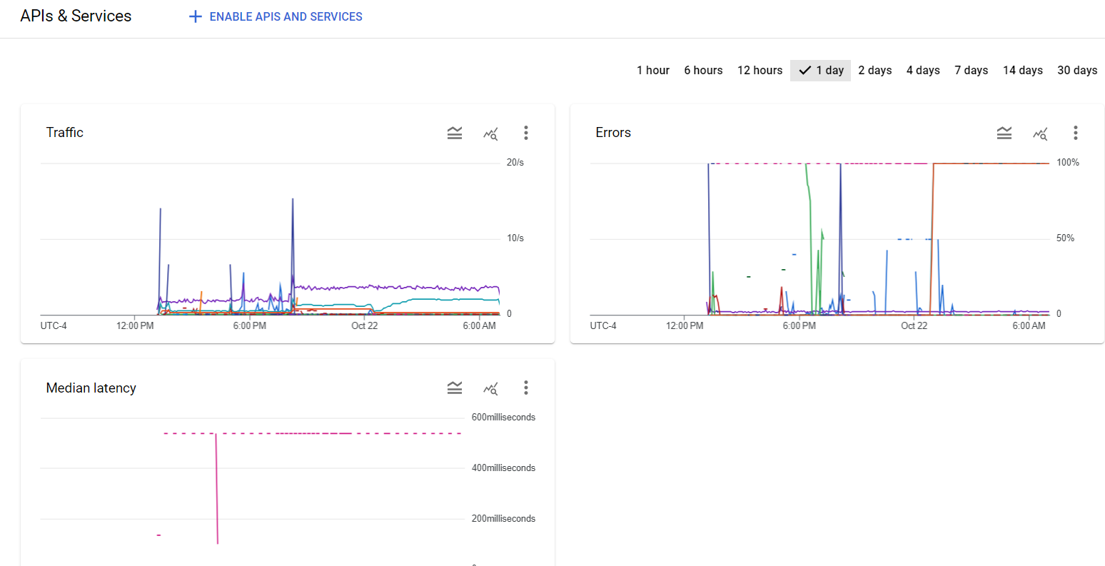Click 6:00 PM label on Errors chart
Image resolution: width=1105 pixels, height=566 pixels.
coord(799,325)
